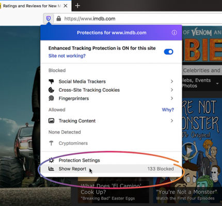Click the Cryptominers label
This screenshot has height=206, width=222.
pyautogui.click(x=73, y=143)
